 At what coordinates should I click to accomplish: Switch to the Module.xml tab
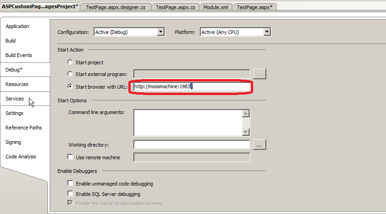click(216, 7)
